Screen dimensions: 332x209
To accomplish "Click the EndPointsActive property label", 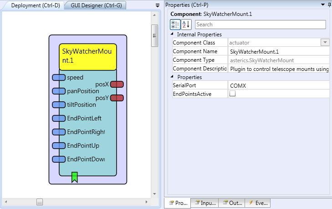I will tap(192, 94).
